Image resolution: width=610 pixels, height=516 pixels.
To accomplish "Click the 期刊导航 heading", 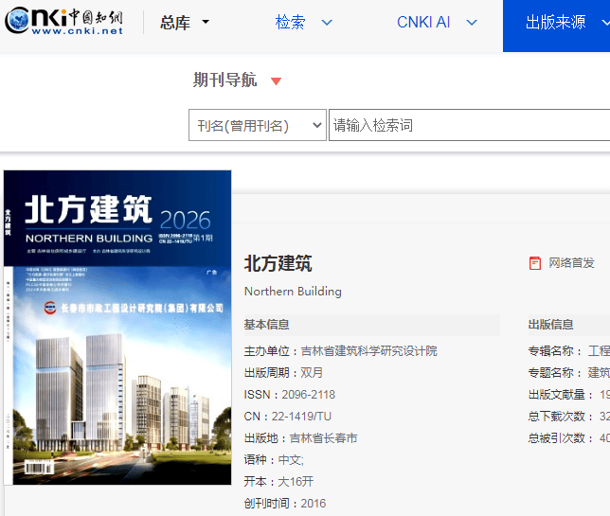I will (224, 80).
